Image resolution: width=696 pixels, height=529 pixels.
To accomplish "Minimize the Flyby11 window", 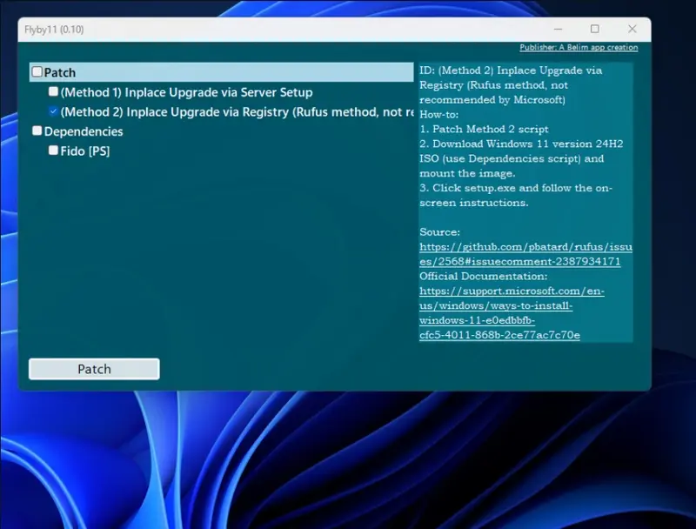I will [x=558, y=29].
